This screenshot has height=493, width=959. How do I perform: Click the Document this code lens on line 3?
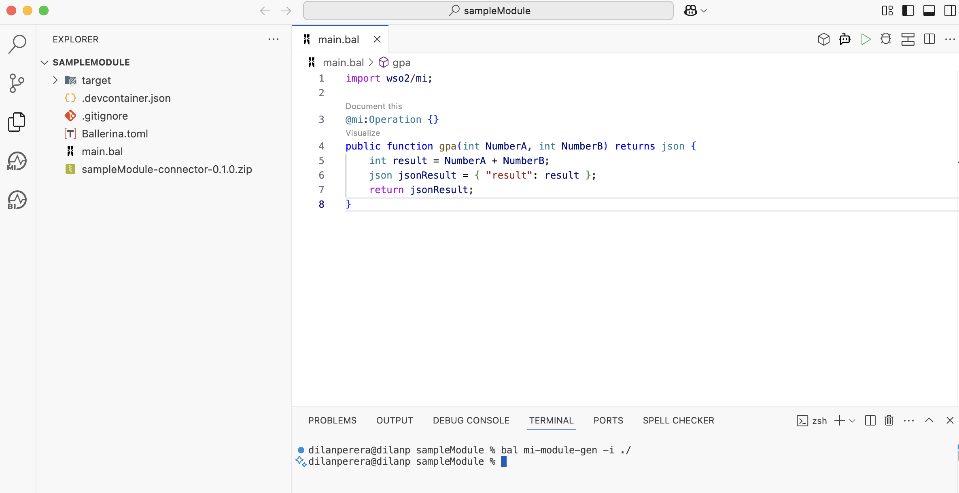373,106
